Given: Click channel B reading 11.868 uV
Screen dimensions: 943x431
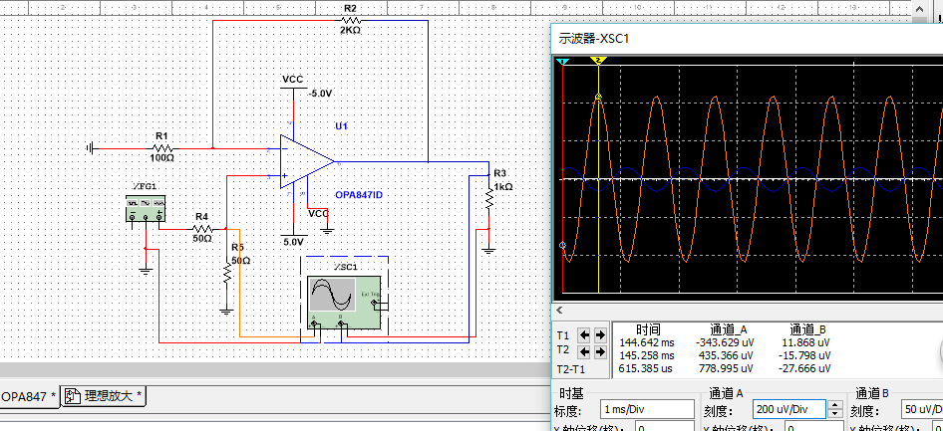Looking at the screenshot, I should coord(807,342).
